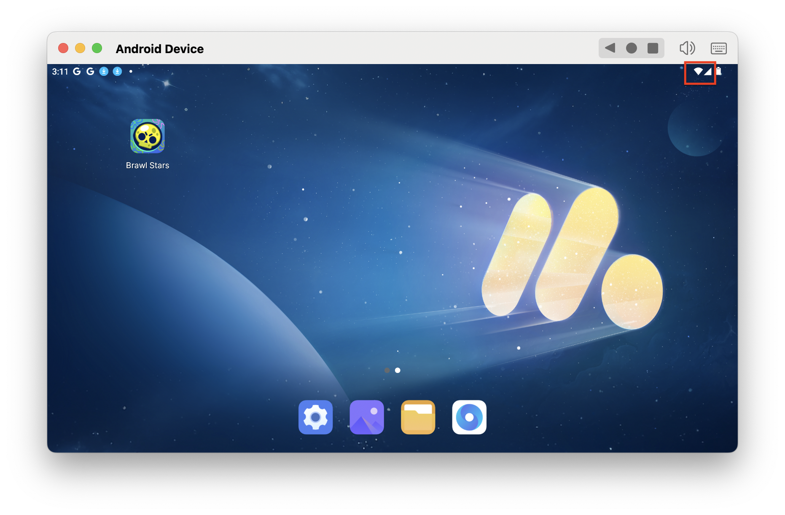
Task: Open the Brawl Stars app
Action: 147,136
